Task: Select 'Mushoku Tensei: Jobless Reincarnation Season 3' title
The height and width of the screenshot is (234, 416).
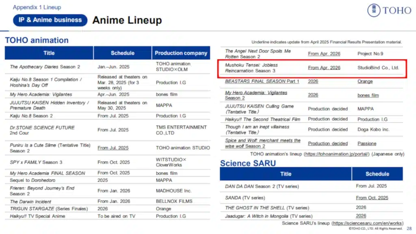Action: click(251, 68)
